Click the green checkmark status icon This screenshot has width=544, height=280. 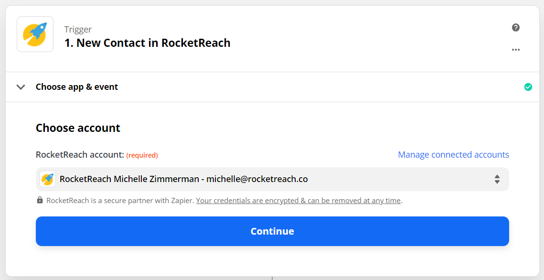click(528, 87)
